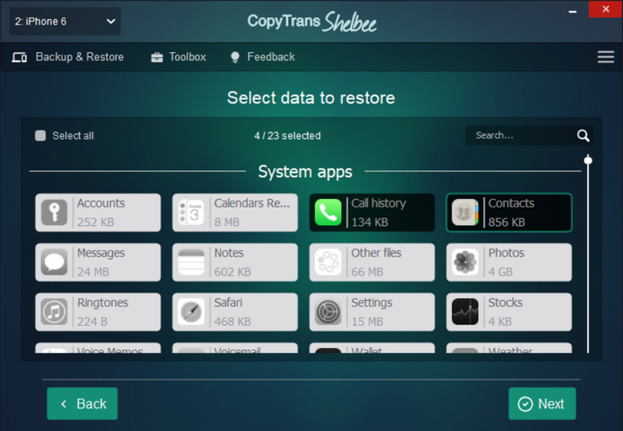This screenshot has width=623, height=431.
Task: Click the vertical scrollbar handle
Action: [x=588, y=160]
